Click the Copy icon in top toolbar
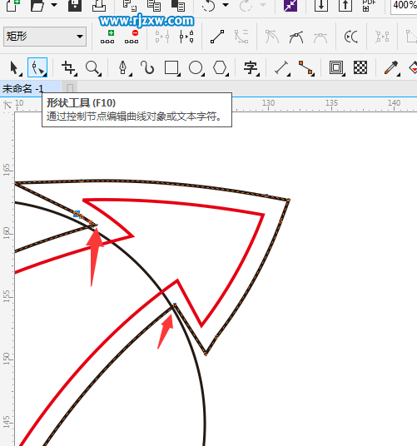 (154, 5)
